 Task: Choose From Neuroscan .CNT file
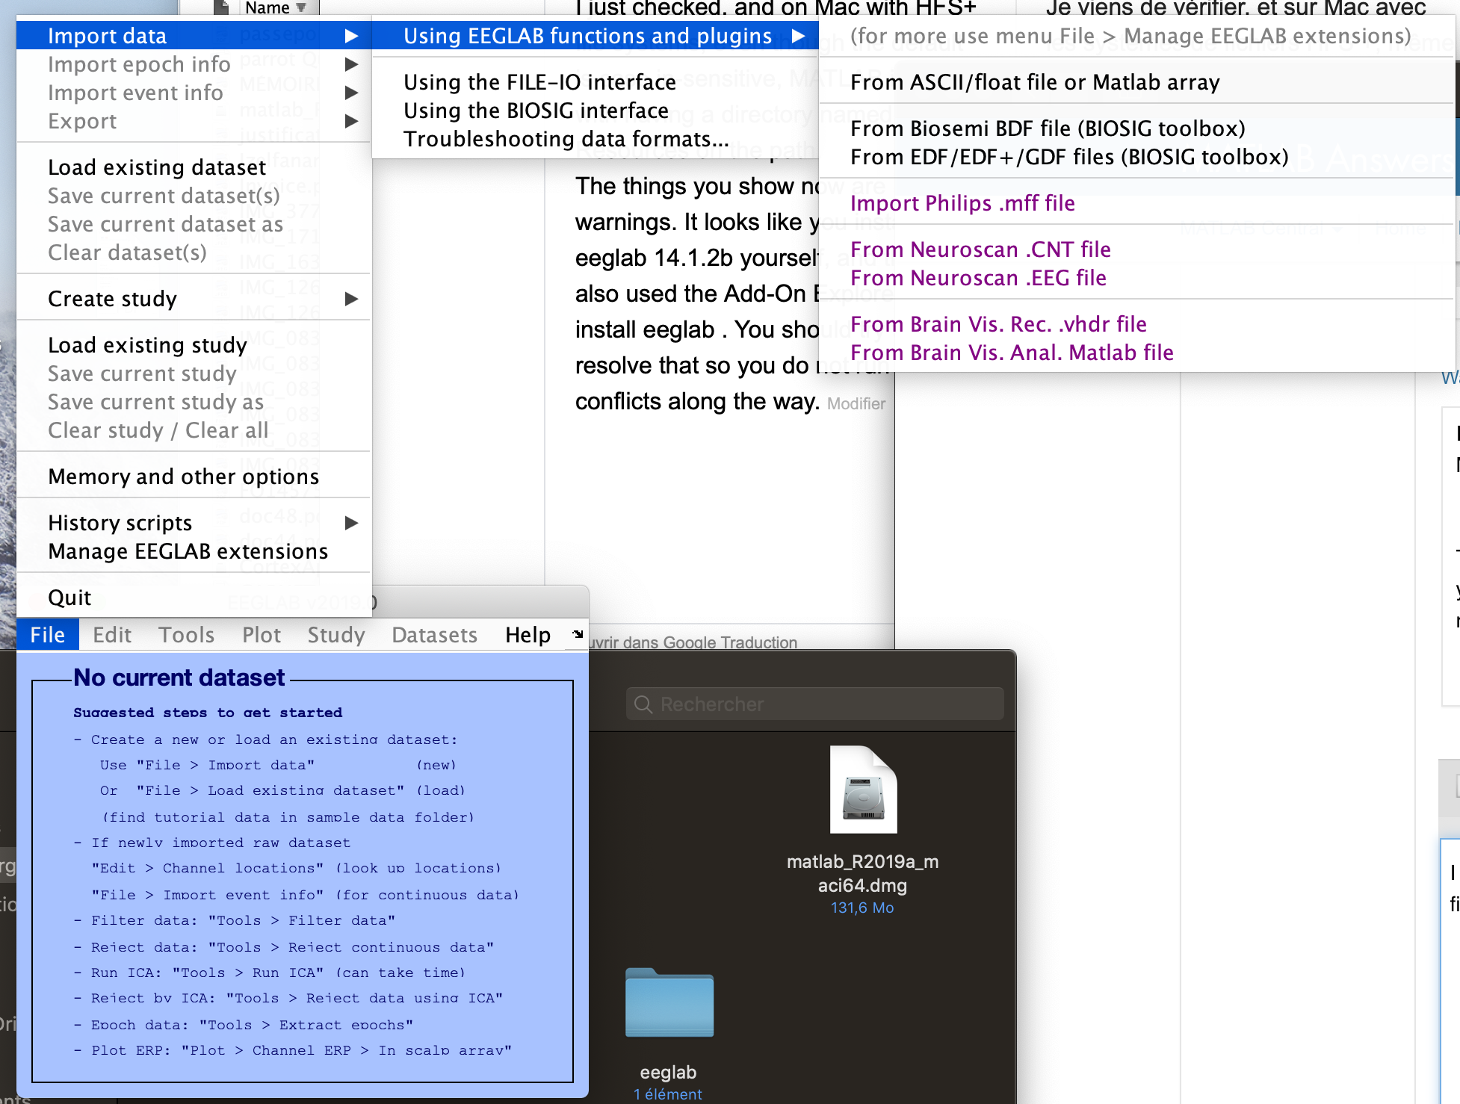tap(980, 249)
